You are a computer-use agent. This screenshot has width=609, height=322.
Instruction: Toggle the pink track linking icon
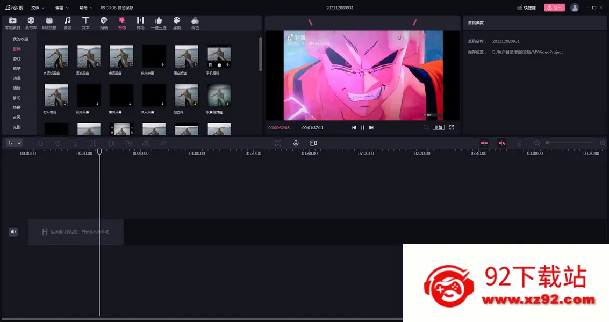coord(501,143)
